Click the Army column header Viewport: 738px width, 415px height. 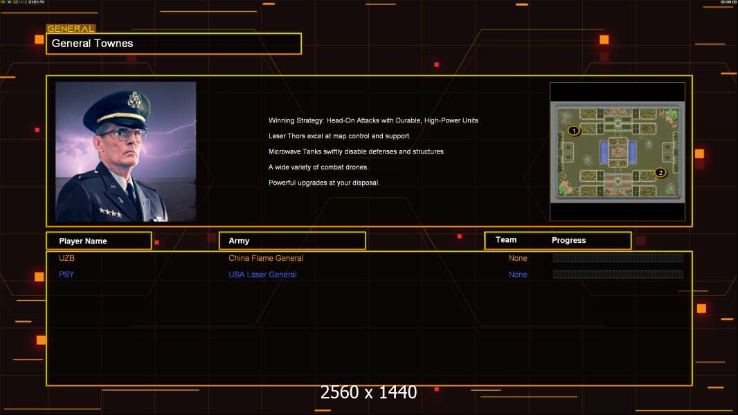pos(292,241)
